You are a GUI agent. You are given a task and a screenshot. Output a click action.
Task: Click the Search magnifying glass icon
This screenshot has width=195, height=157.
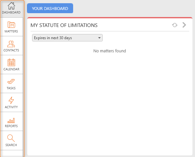[x=11, y=138]
